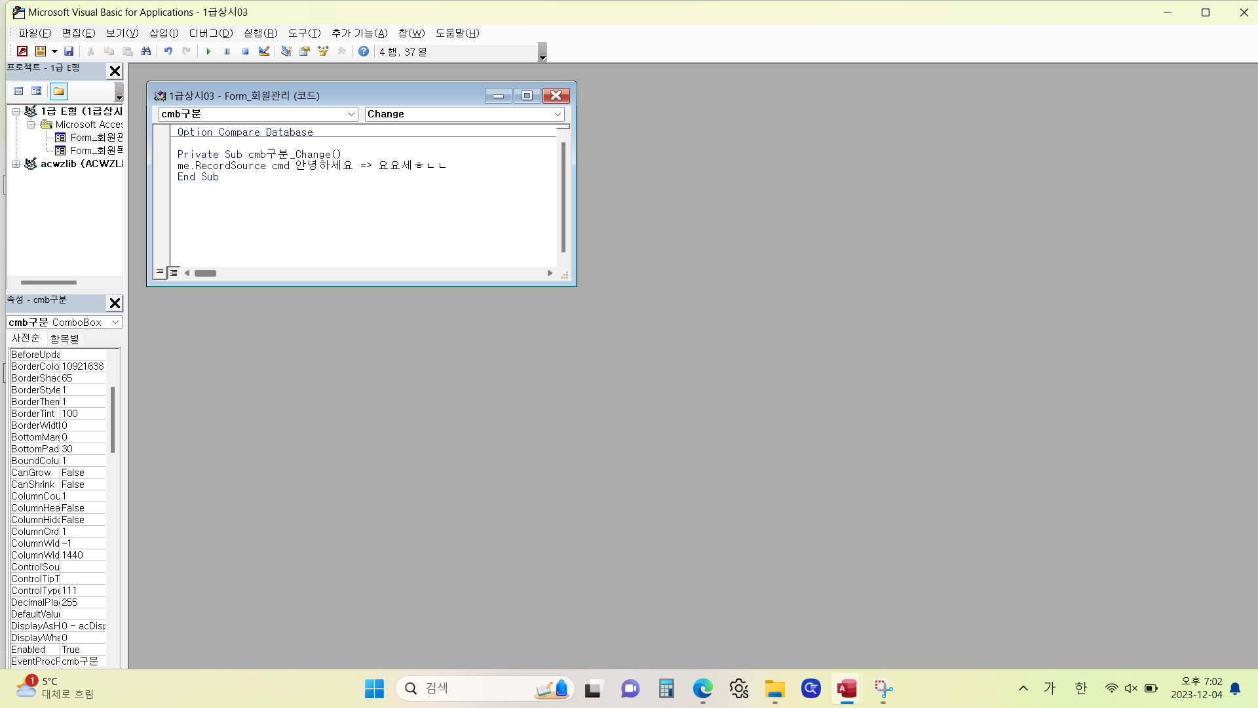Expand the acwzlib project node
This screenshot has width=1258, height=708.
(16, 164)
